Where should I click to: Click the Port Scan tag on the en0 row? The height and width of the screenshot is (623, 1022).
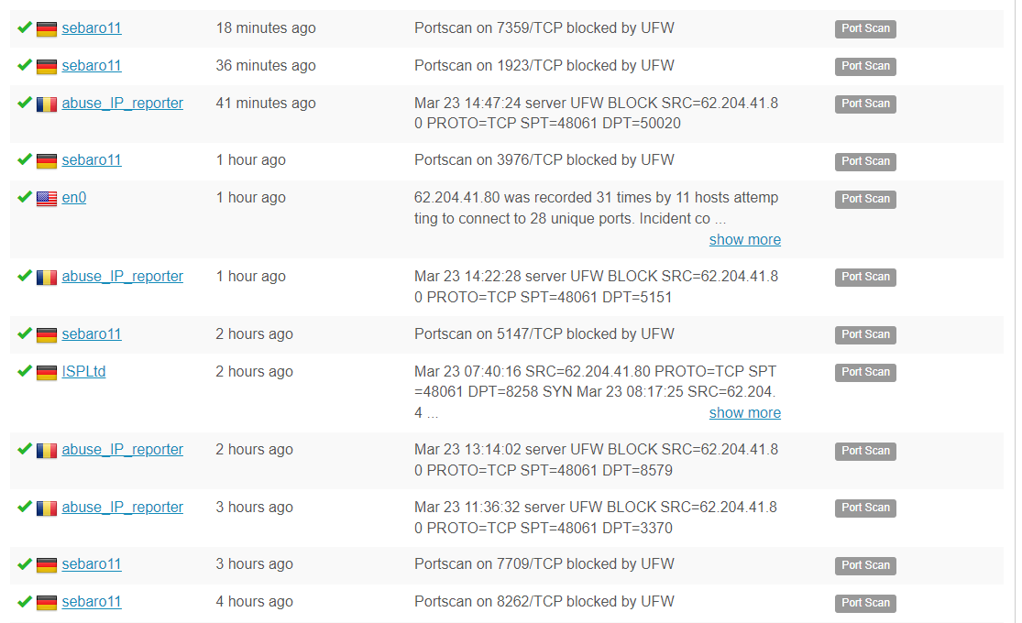click(x=865, y=199)
